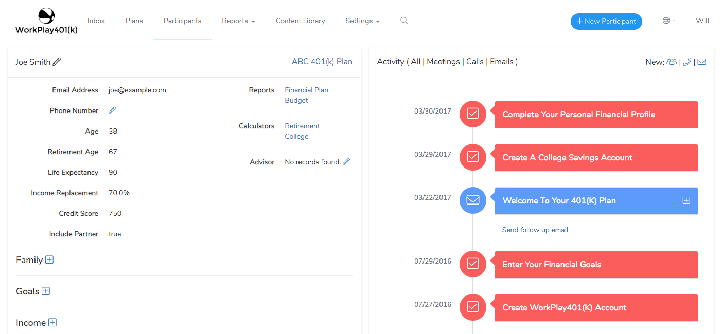Filter activity by Calls

(475, 62)
